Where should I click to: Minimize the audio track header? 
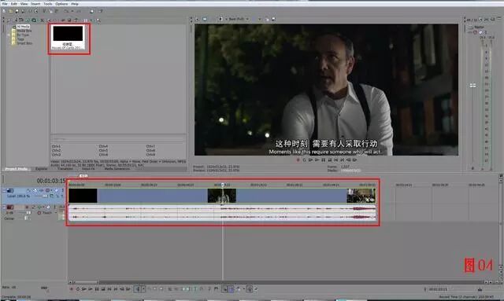coord(4,207)
